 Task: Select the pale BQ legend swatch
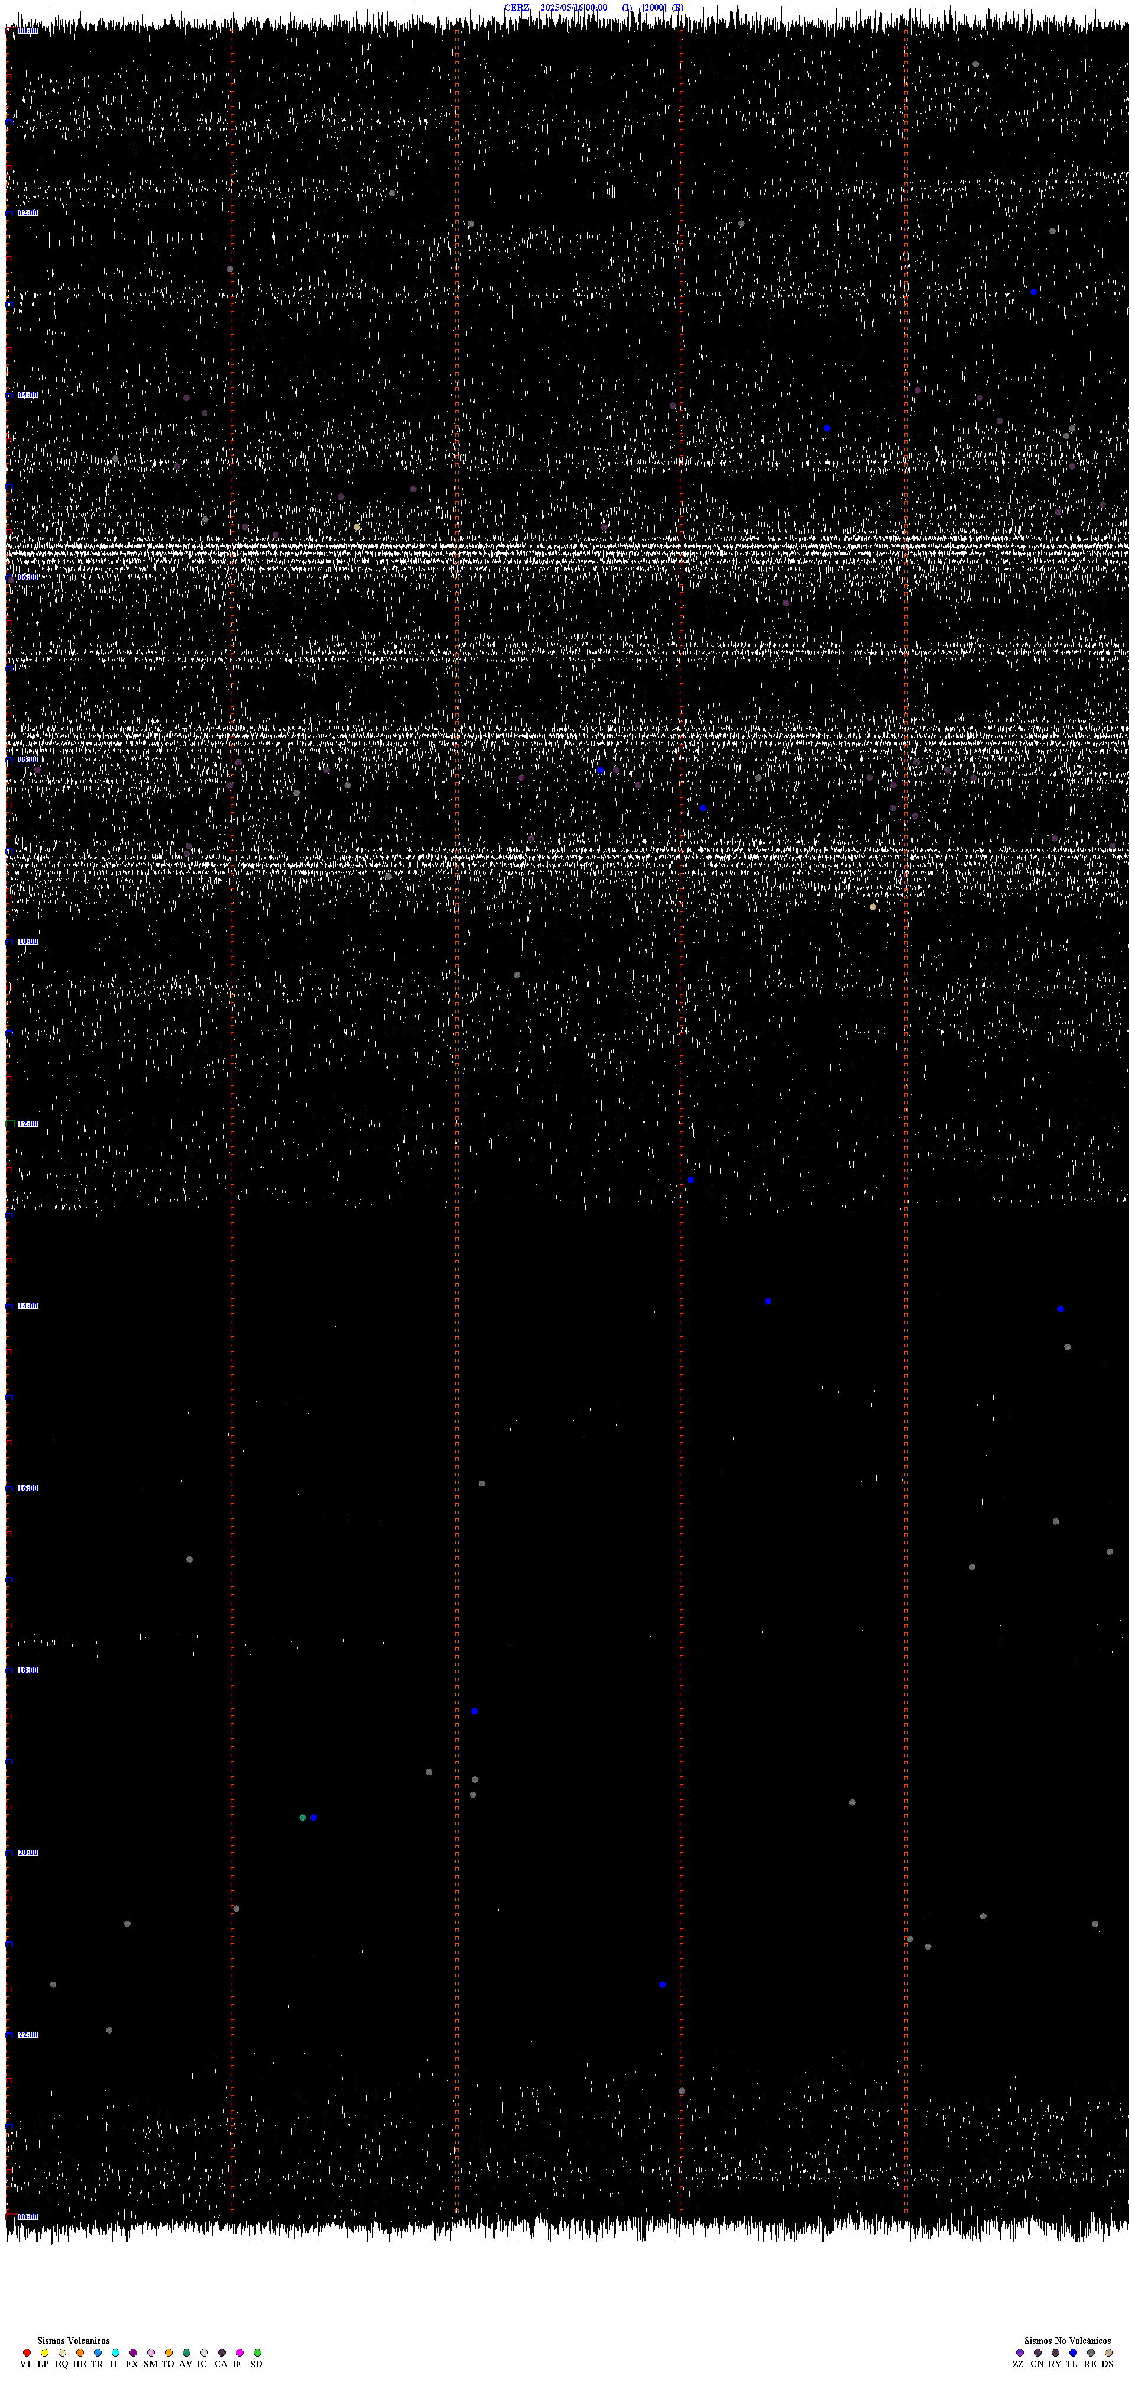(x=62, y=2352)
